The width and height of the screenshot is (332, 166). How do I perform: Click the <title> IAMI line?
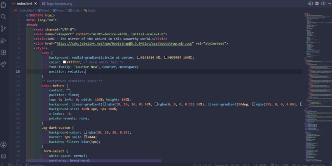101,39
